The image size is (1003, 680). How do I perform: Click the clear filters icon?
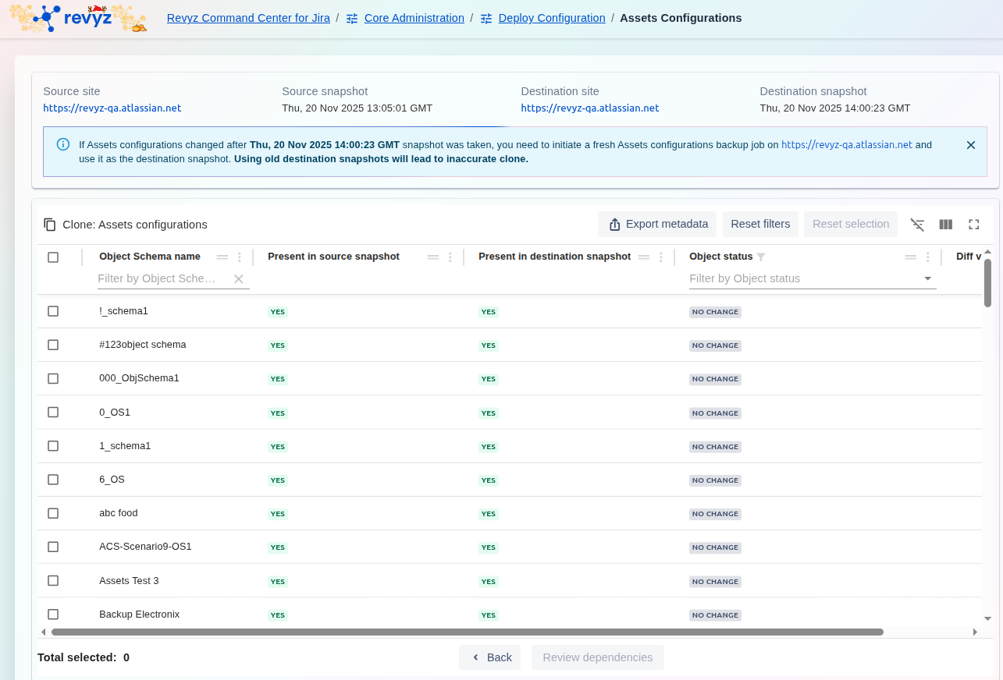(918, 225)
